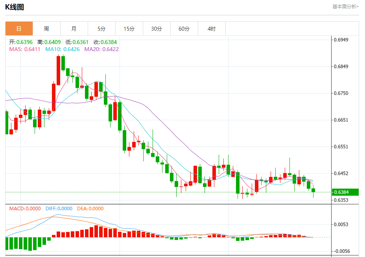Click the DIFF:0.0000 indicator label

click(59, 209)
